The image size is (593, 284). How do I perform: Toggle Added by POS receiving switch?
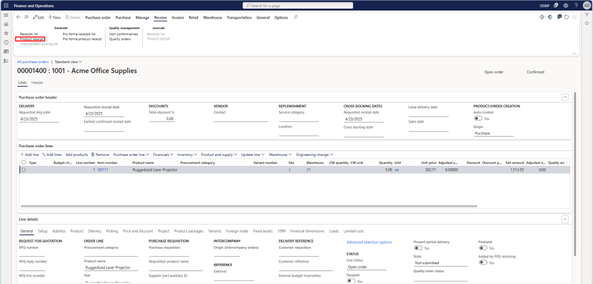point(483,263)
